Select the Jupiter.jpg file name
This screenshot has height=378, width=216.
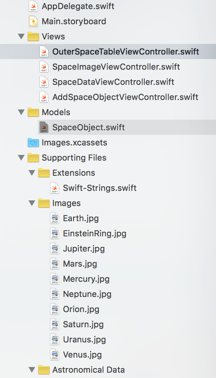click(84, 249)
